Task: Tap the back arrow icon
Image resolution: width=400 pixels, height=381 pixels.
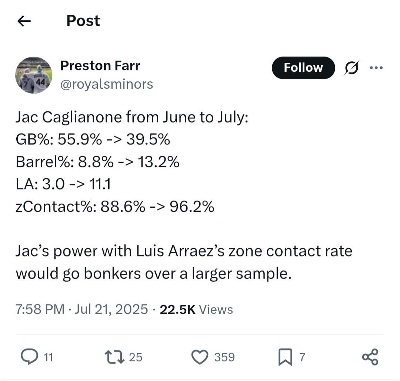Action: (x=24, y=21)
